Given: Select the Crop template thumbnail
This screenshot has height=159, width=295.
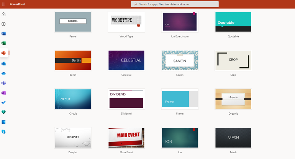Looking at the screenshot, I should pos(233,60).
